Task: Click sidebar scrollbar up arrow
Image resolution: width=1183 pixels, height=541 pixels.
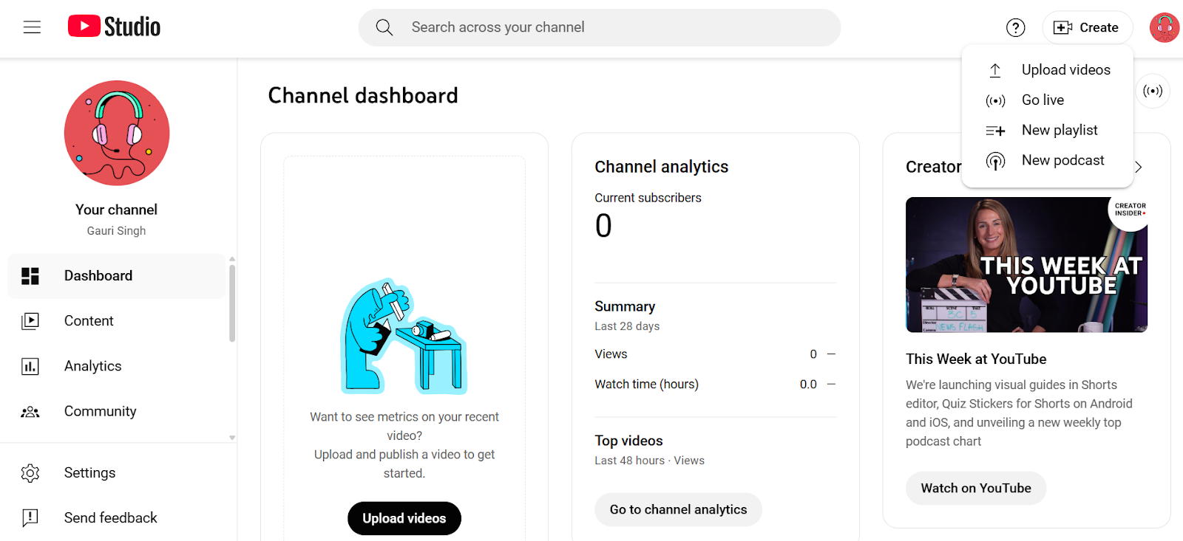Action: point(232,259)
